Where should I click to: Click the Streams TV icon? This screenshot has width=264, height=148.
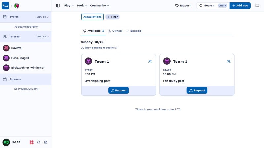[5, 79]
